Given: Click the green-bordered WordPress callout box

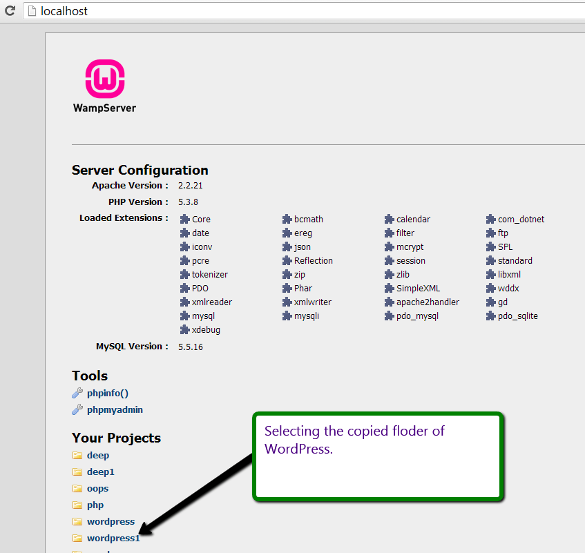Looking at the screenshot, I should click(378, 456).
